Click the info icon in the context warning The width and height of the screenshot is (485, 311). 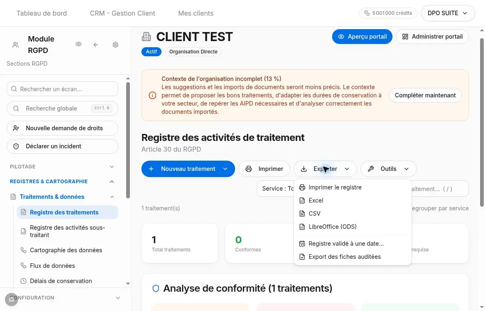tap(152, 95)
